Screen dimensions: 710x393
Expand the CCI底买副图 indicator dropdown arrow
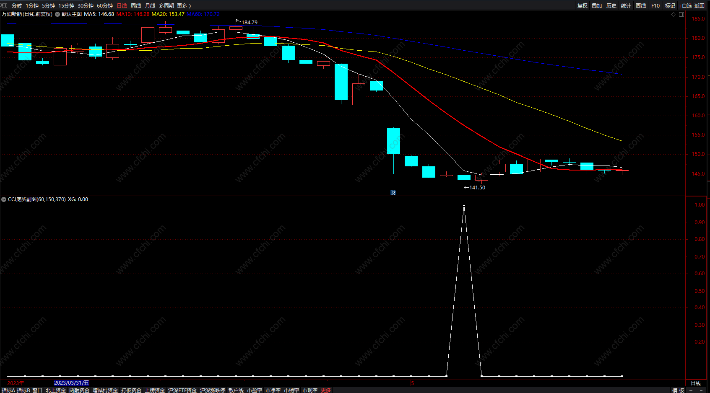click(4, 199)
